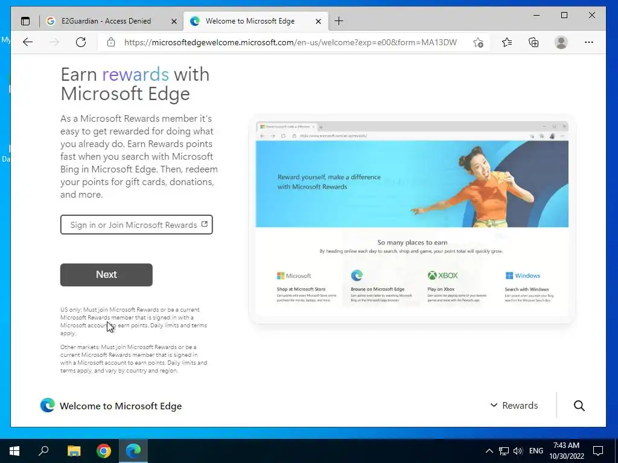Click Microsoft Edge taskbar icon

[133, 451]
